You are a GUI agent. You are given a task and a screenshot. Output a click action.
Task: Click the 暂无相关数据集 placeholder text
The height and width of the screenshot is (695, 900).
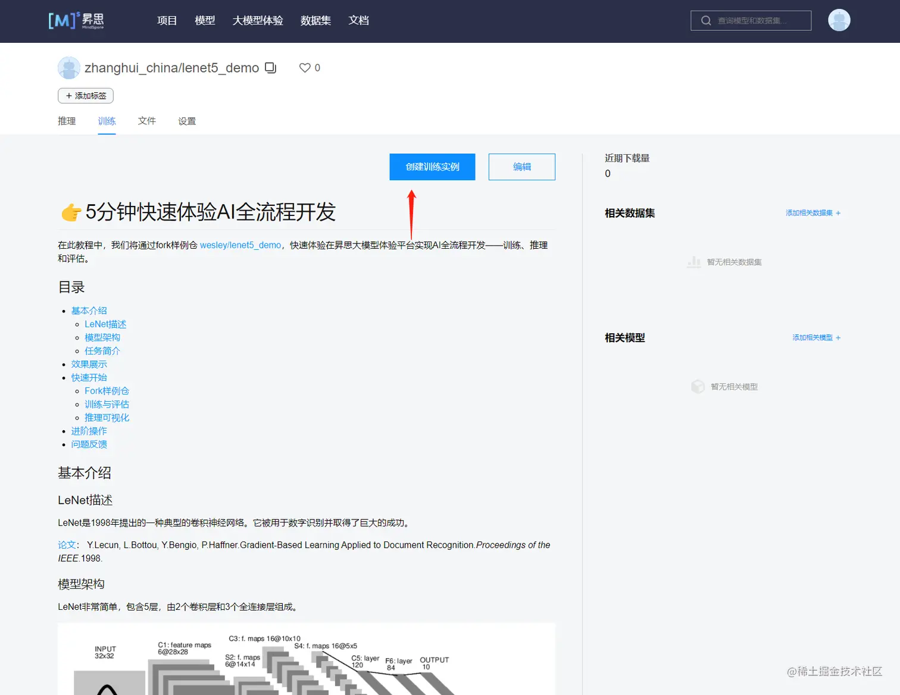tap(734, 262)
